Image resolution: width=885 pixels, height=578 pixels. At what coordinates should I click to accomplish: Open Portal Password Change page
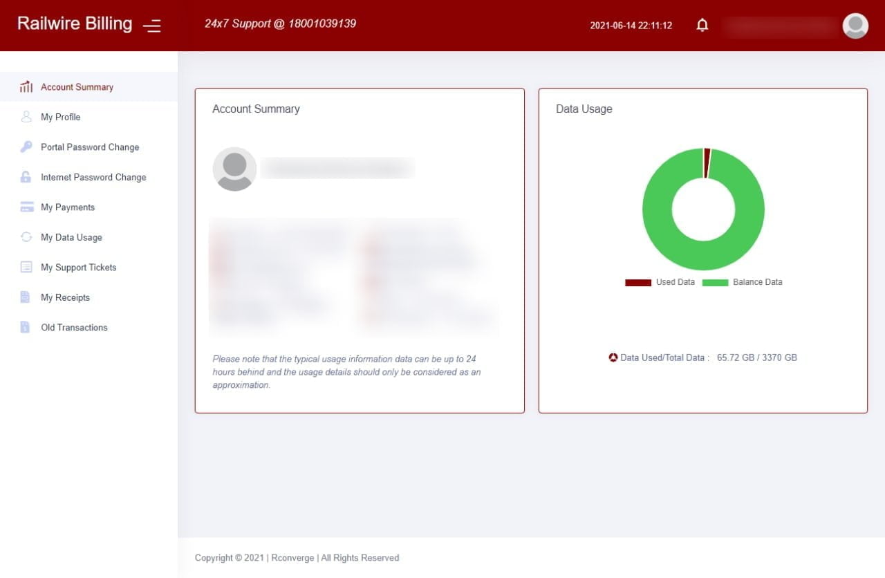(88, 147)
